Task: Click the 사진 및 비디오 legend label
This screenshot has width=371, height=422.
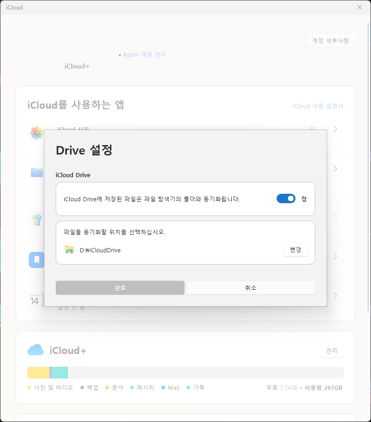Action: click(x=53, y=388)
